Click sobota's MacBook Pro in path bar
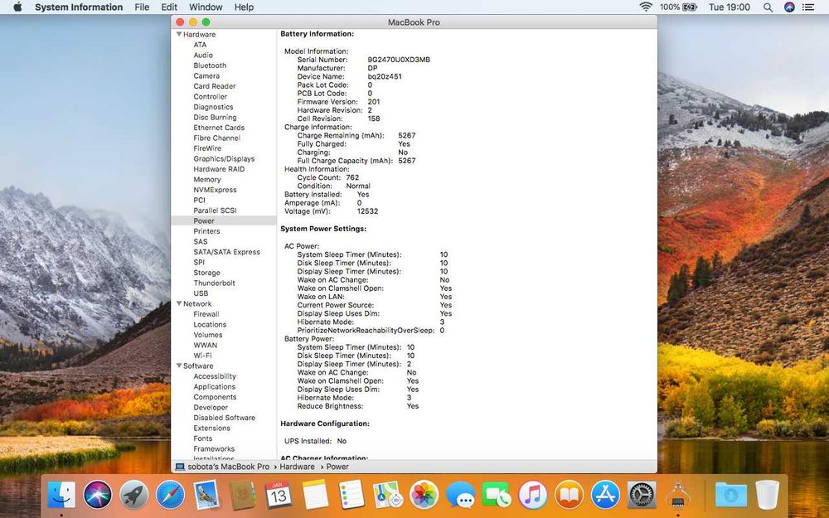Screen dimensions: 829x518 (229, 467)
